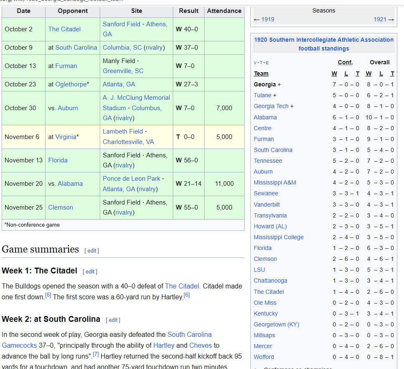The width and height of the screenshot is (404, 369).
Task: Open Florida in the standings list
Action: pyautogui.click(x=263, y=248)
